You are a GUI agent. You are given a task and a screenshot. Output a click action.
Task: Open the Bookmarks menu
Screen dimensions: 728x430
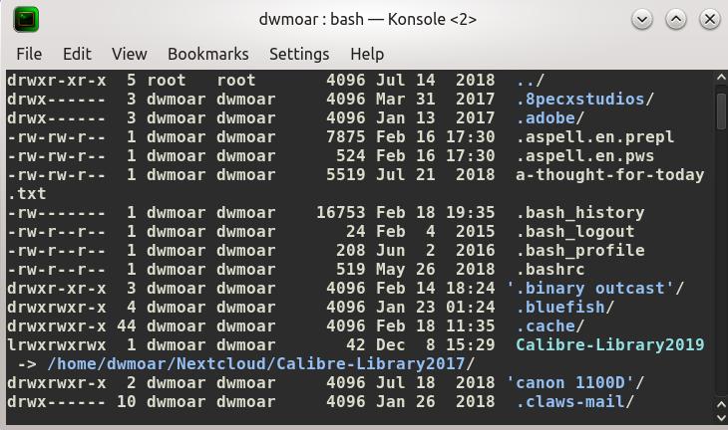[x=208, y=54]
